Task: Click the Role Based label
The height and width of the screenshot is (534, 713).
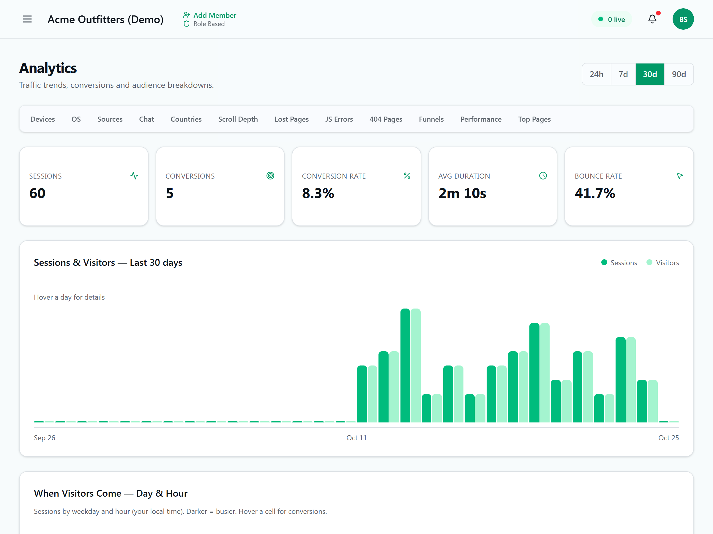Action: click(209, 24)
